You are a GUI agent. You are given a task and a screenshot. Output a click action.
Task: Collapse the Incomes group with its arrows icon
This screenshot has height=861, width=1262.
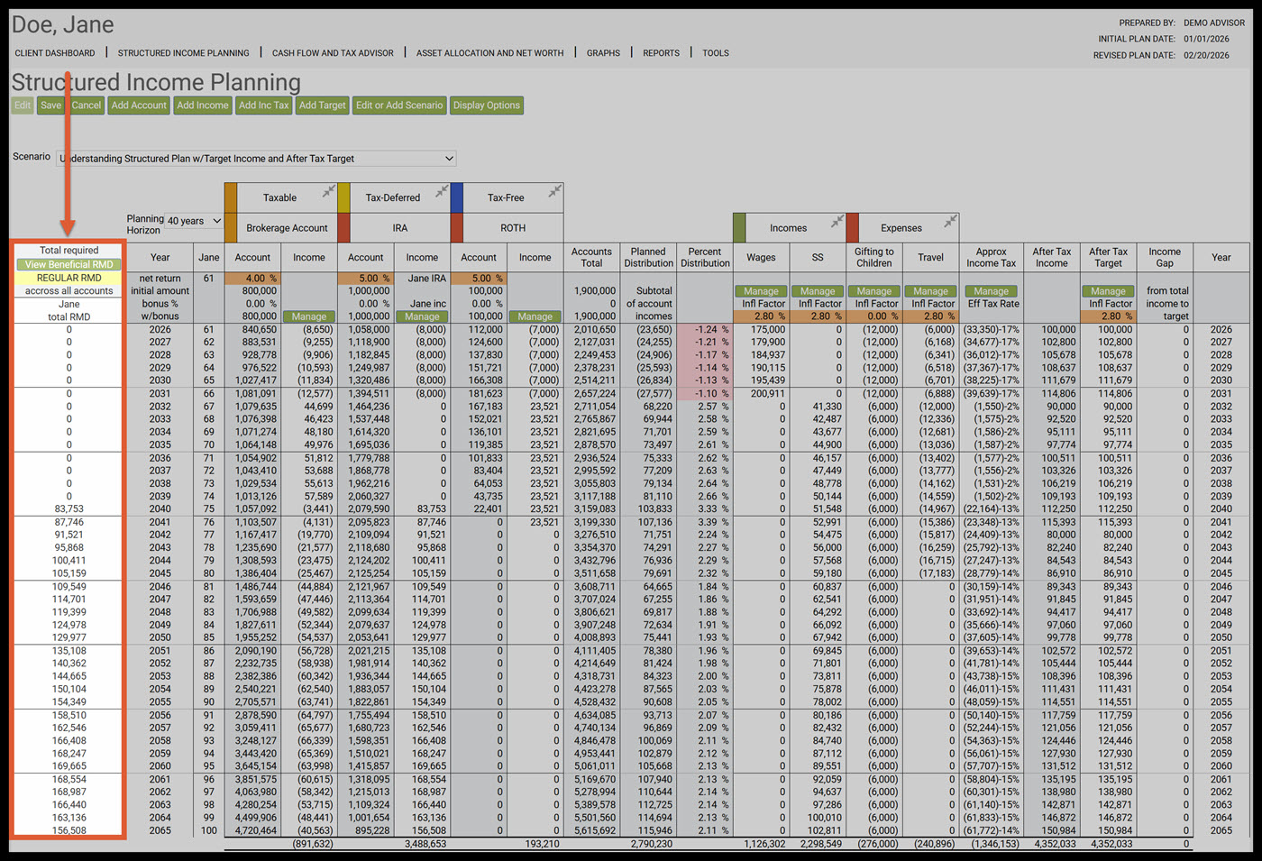coord(837,221)
